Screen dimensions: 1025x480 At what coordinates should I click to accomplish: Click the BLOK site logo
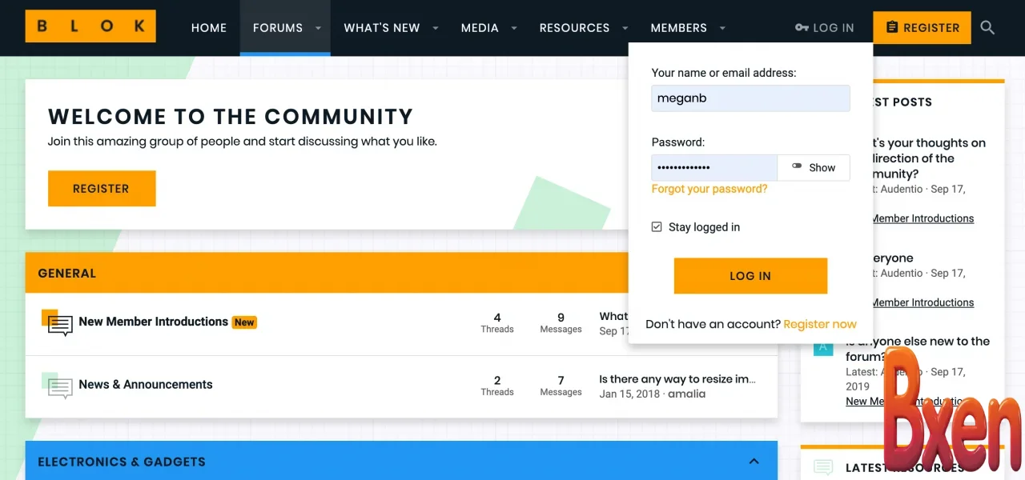coord(90,26)
